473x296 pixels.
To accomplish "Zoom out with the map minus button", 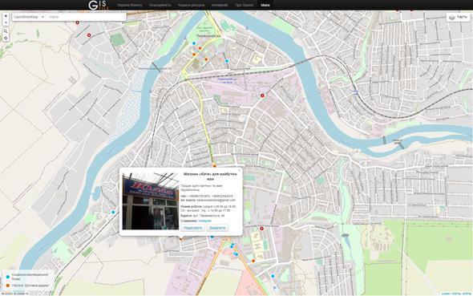I will [6, 22].
